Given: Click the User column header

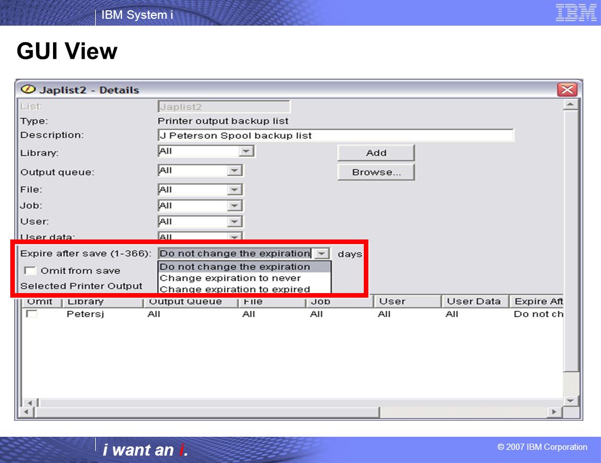Looking at the screenshot, I should coord(408,302).
